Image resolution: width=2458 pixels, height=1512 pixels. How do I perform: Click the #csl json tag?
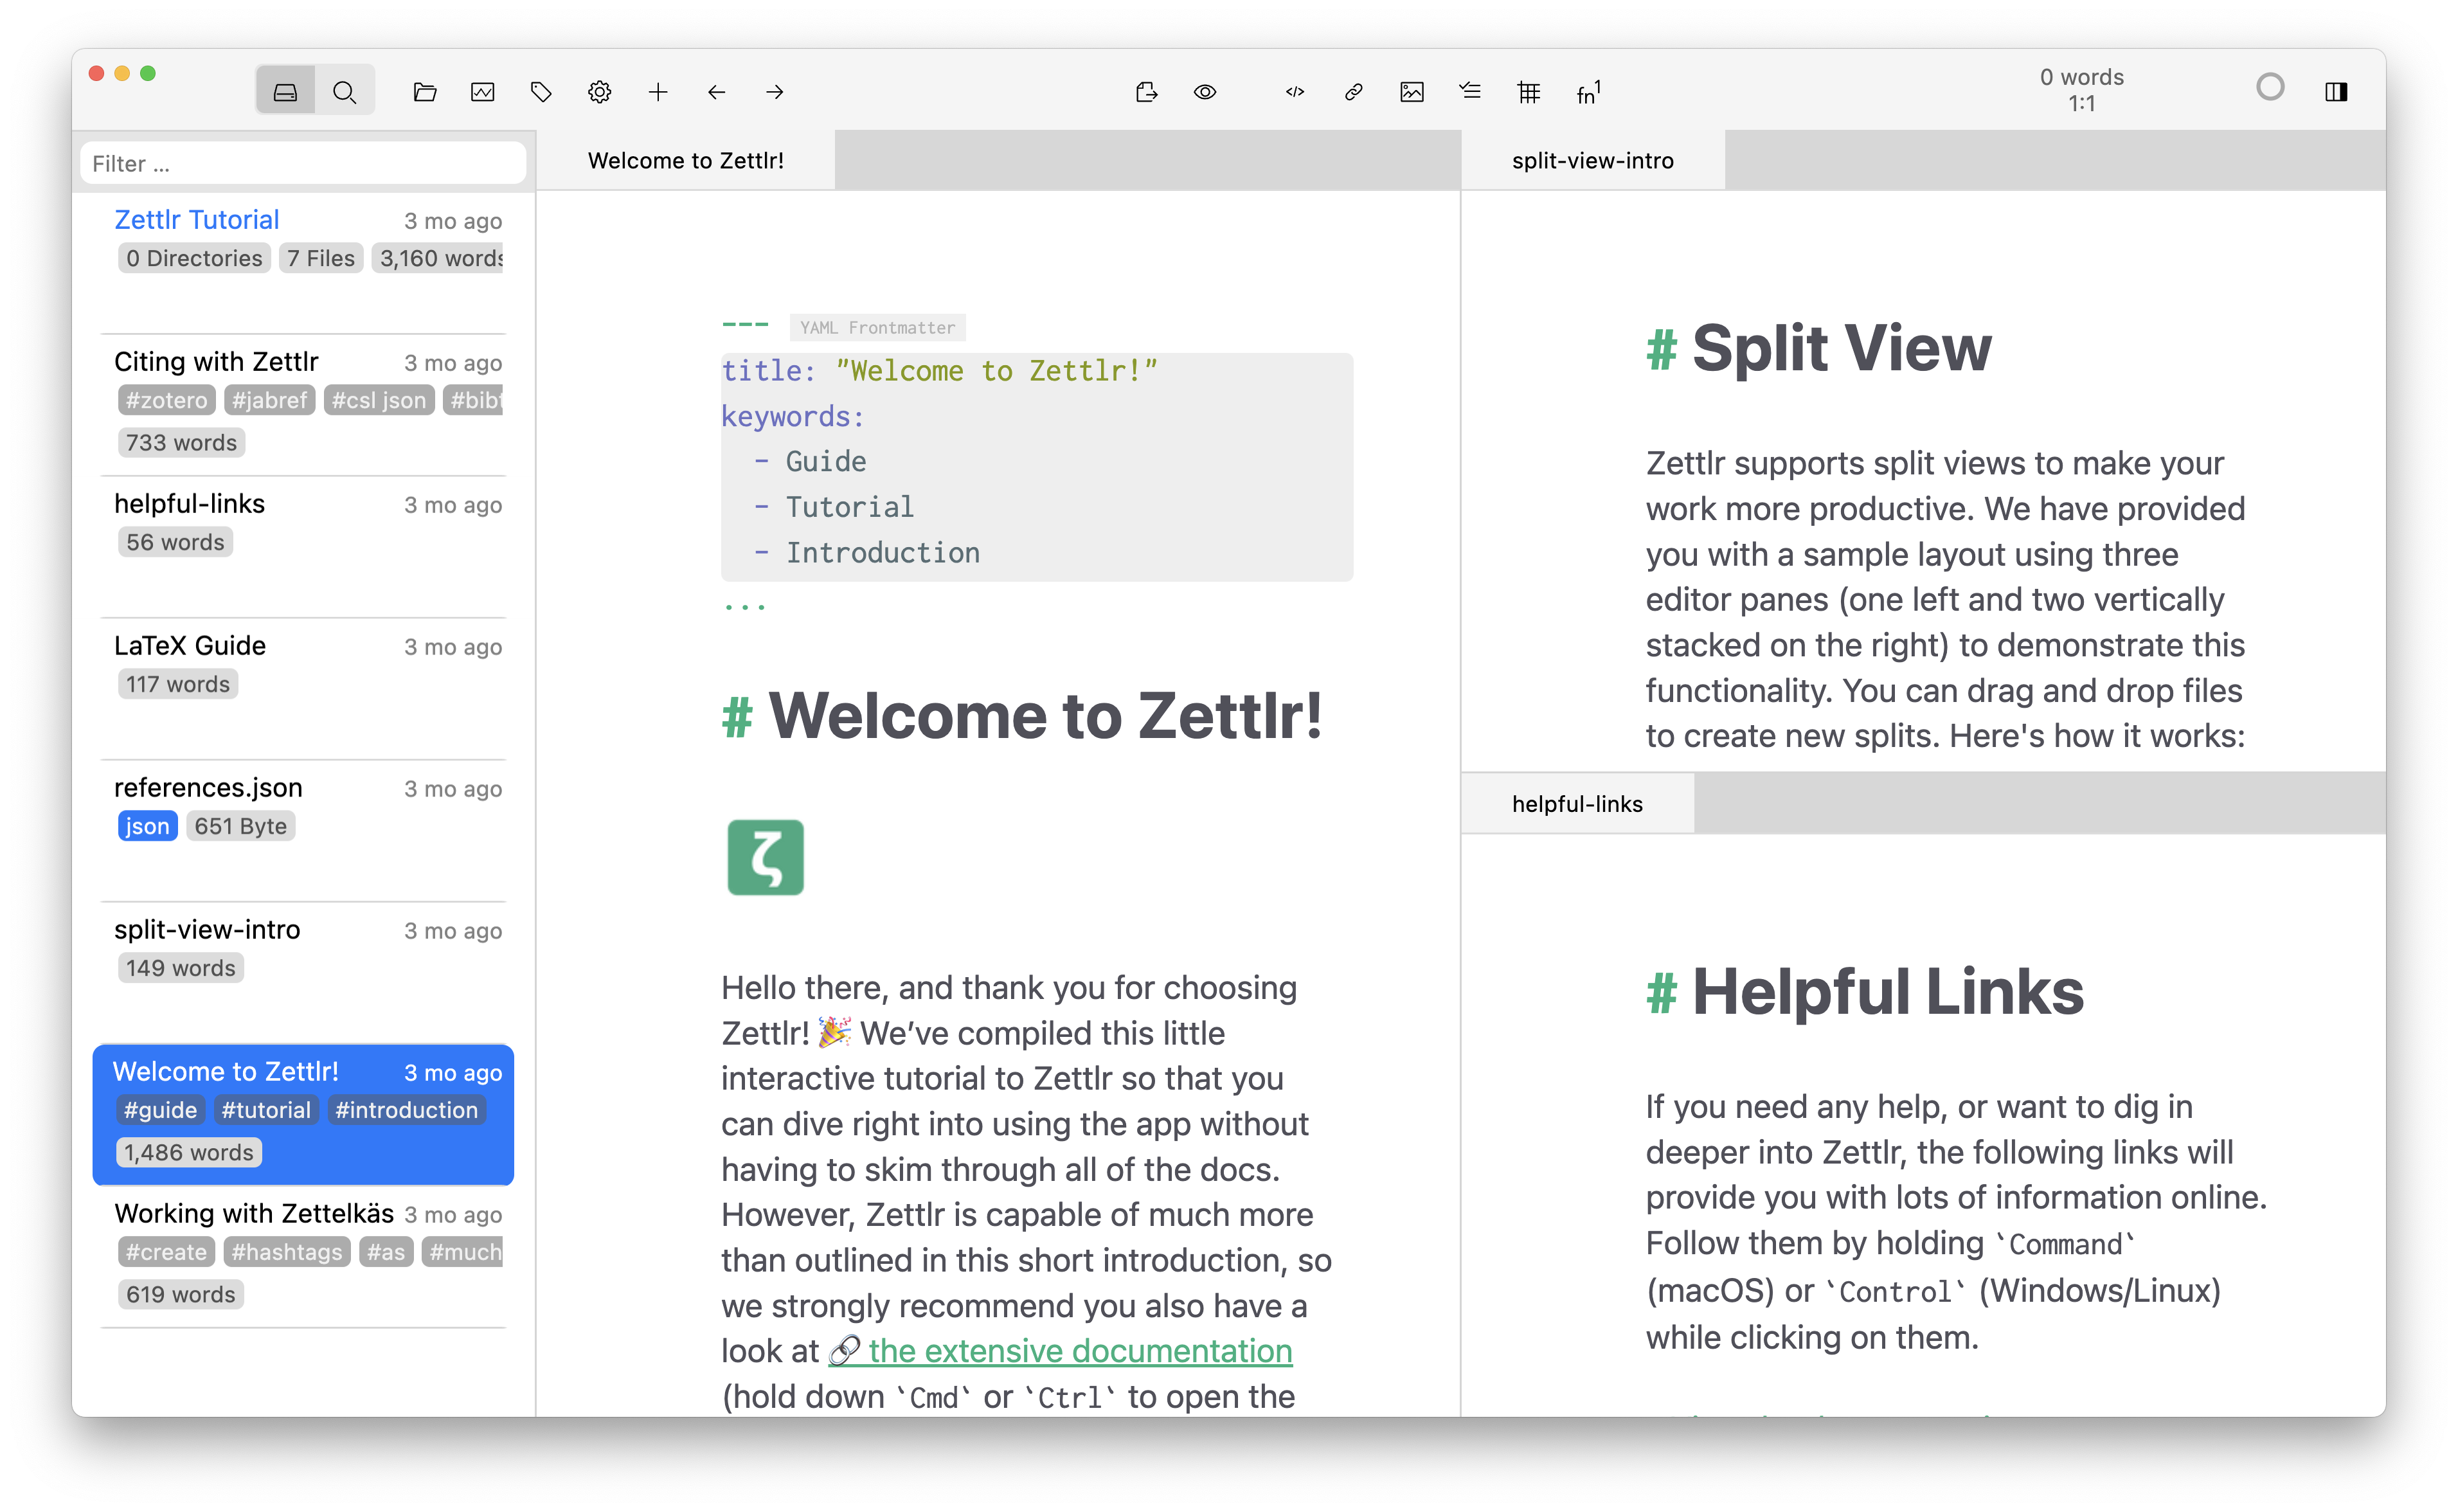click(378, 400)
